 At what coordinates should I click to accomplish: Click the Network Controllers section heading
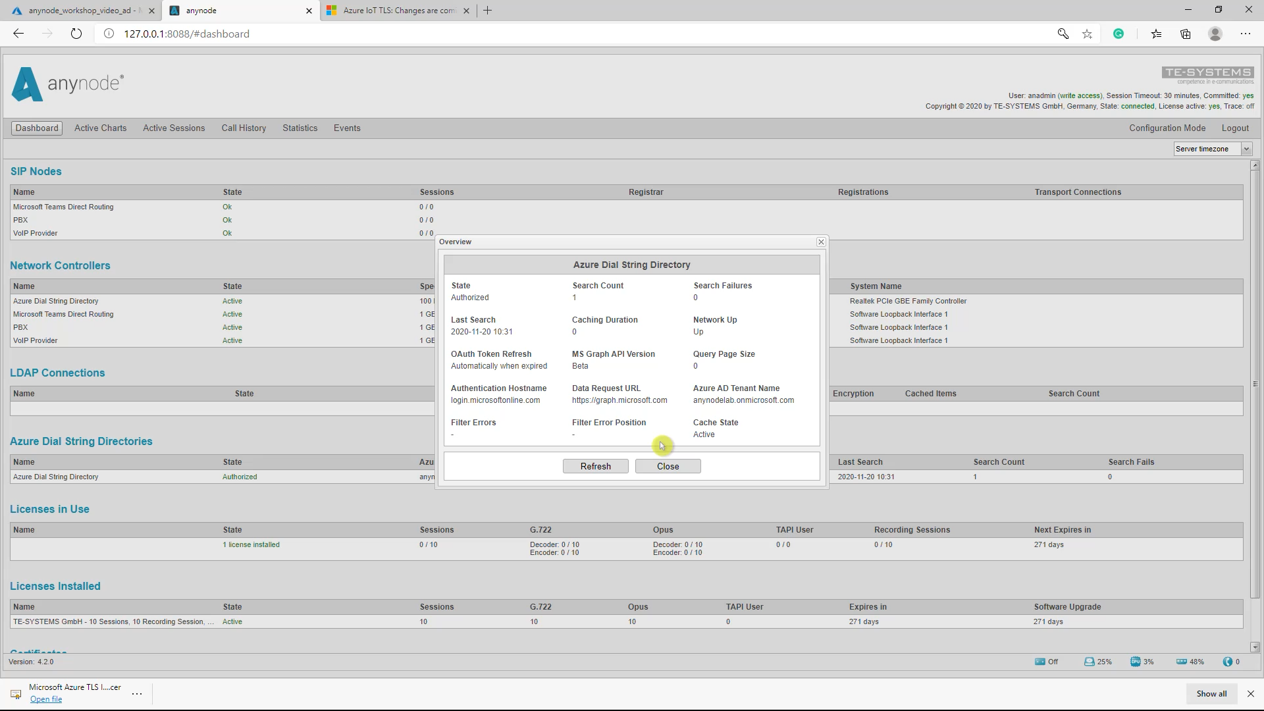click(60, 265)
